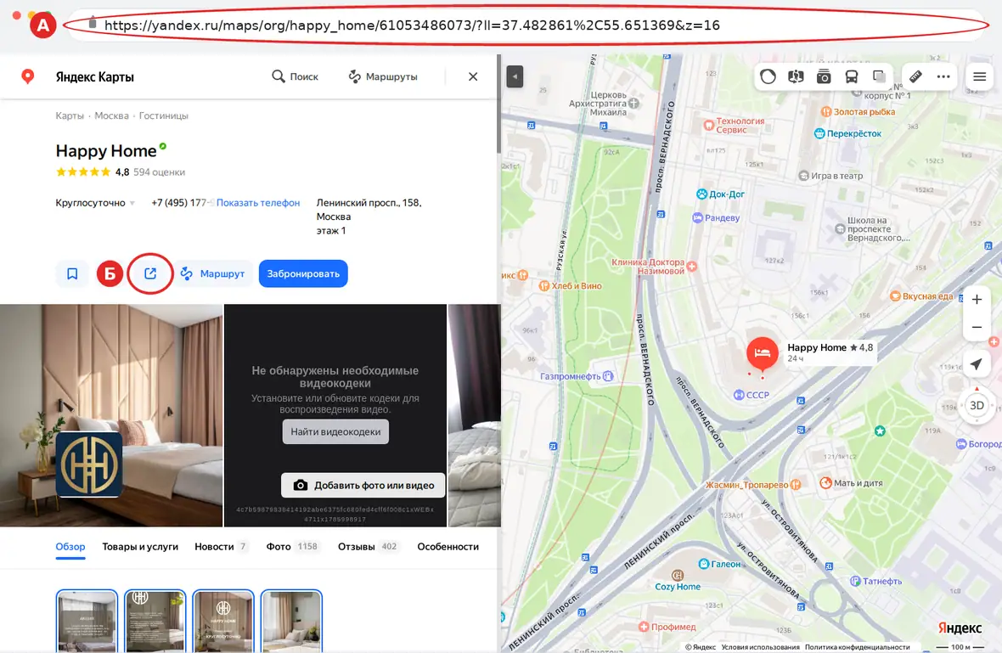The height and width of the screenshot is (653, 1002).
Task: Click the Мать и дитя map marker
Action: pyautogui.click(x=825, y=483)
